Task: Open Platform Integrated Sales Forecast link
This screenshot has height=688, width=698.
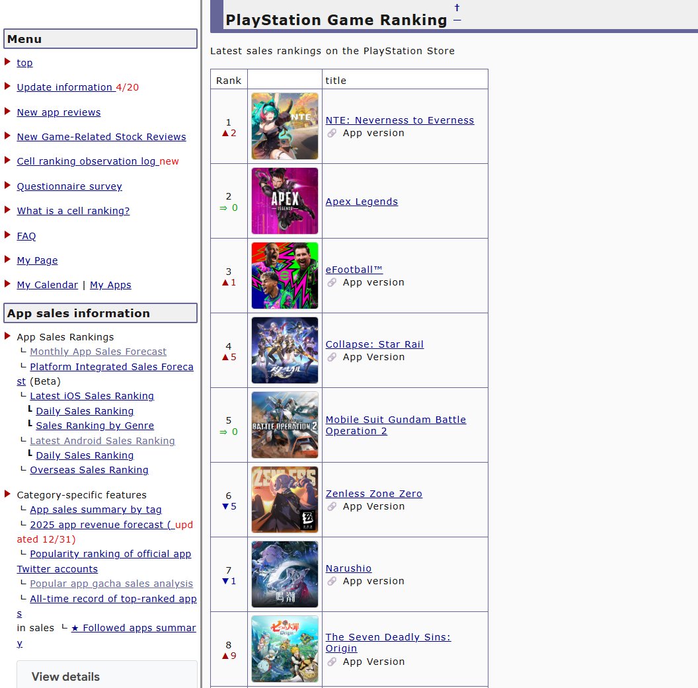Action: tap(112, 367)
